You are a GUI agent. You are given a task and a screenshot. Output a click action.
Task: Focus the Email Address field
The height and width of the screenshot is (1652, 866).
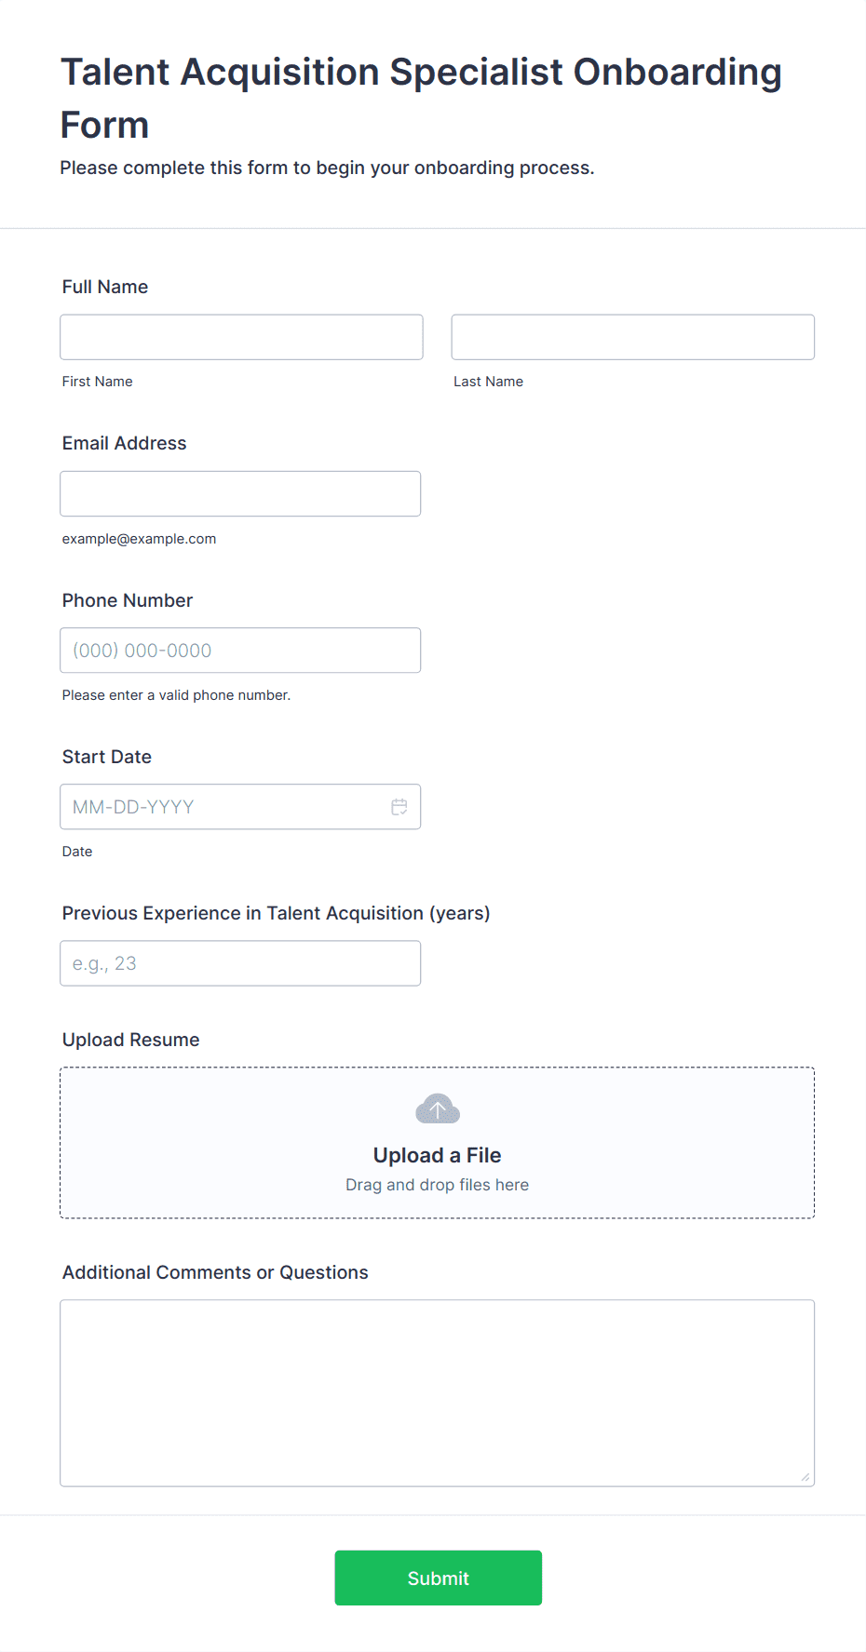(x=240, y=493)
